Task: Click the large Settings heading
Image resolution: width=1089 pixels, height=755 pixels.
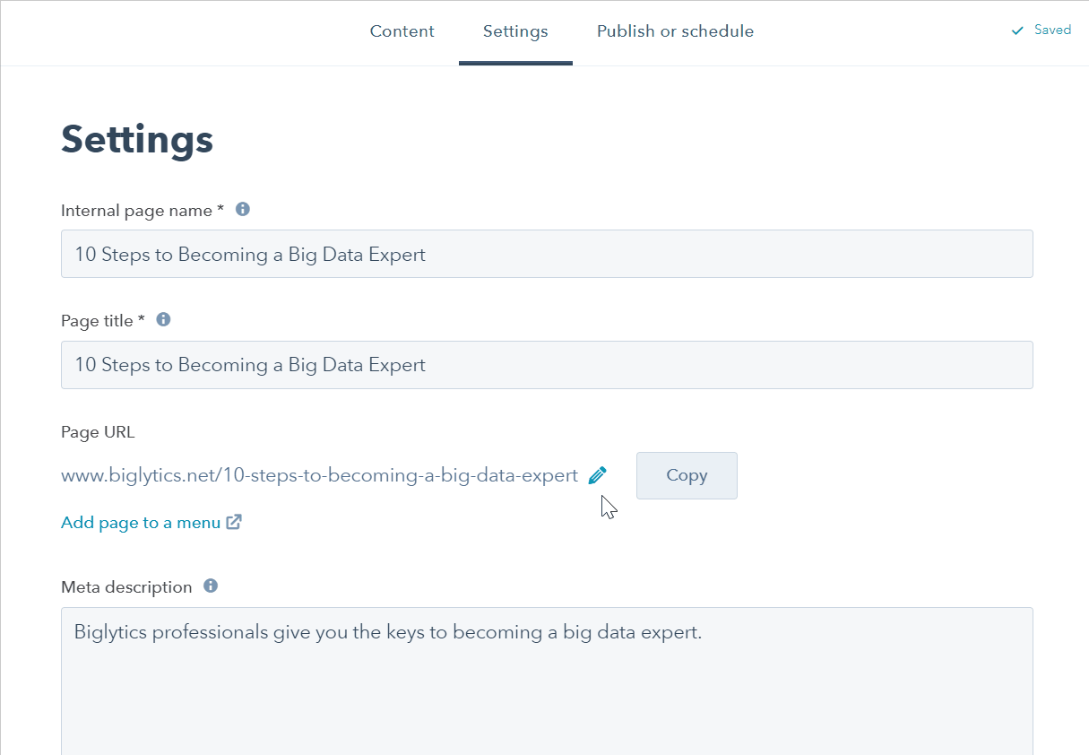Action: [x=137, y=140]
